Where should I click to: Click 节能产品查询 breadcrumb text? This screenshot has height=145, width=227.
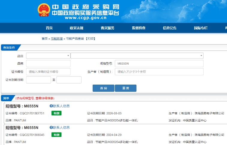click(75, 39)
